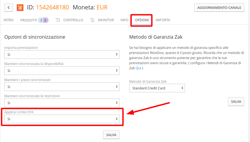Viewport: 250px width, 142px height.
Task: Click the Monitor tab icon
Action: click(x=92, y=20)
